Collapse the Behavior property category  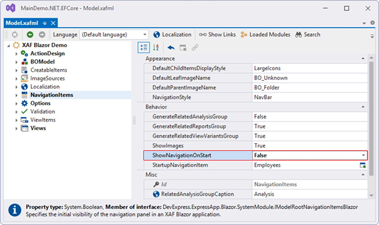pos(362,107)
